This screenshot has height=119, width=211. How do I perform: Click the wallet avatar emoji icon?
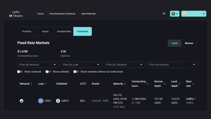coord(185,14)
